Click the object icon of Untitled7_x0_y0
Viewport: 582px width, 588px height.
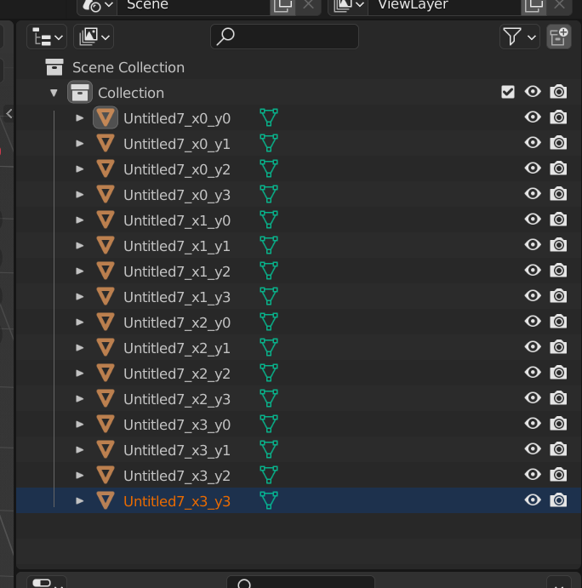point(106,117)
